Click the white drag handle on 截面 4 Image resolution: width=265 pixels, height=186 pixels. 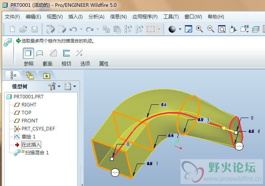239,146
